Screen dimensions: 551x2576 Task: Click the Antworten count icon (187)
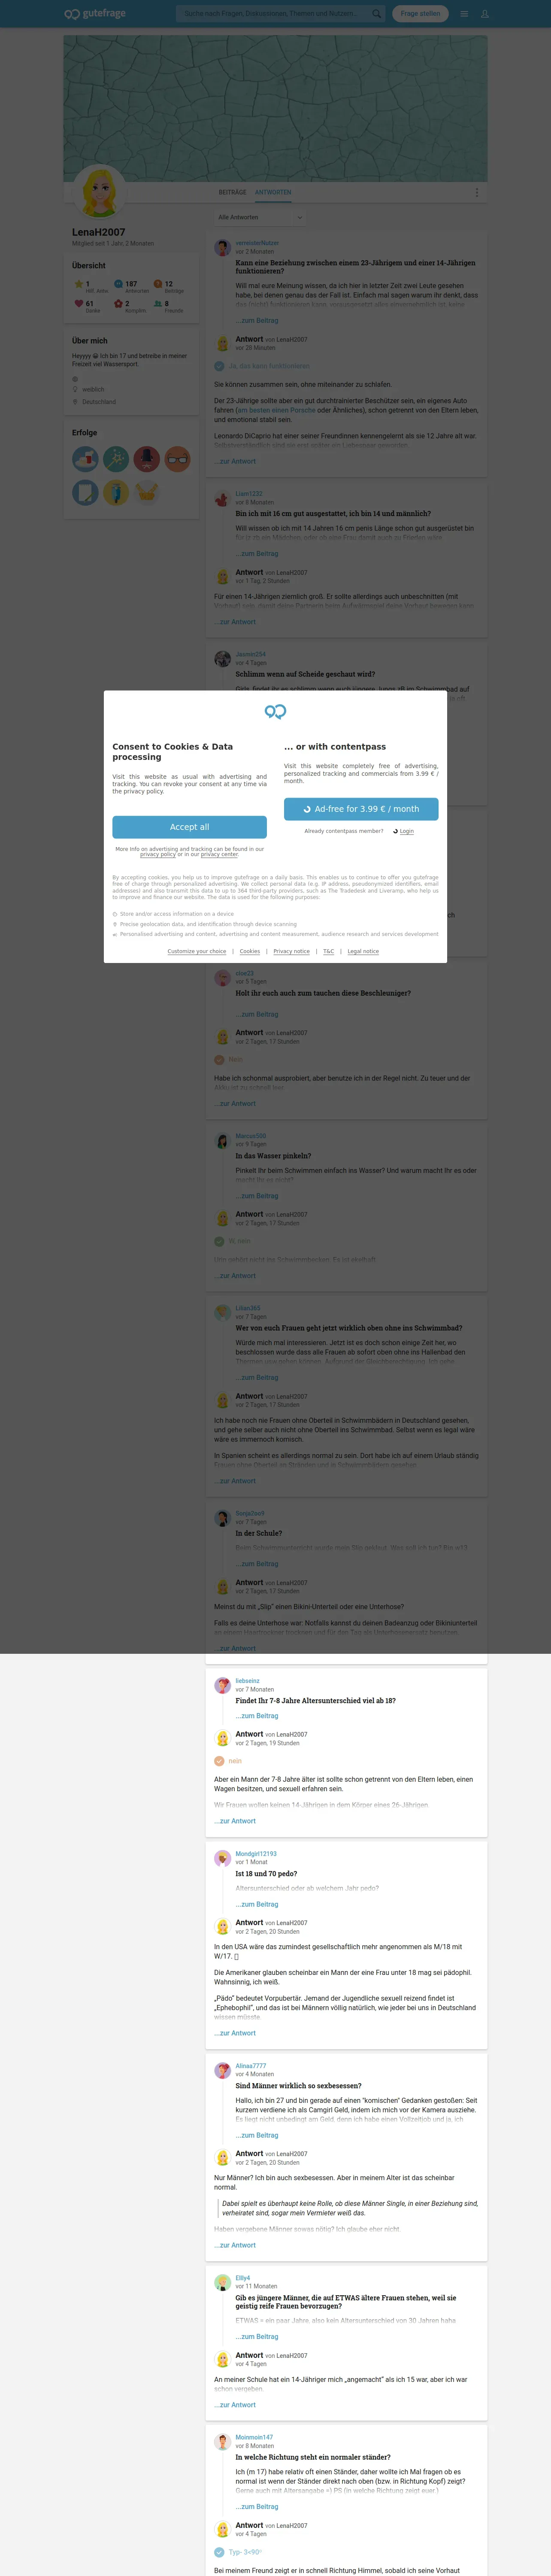[118, 284]
